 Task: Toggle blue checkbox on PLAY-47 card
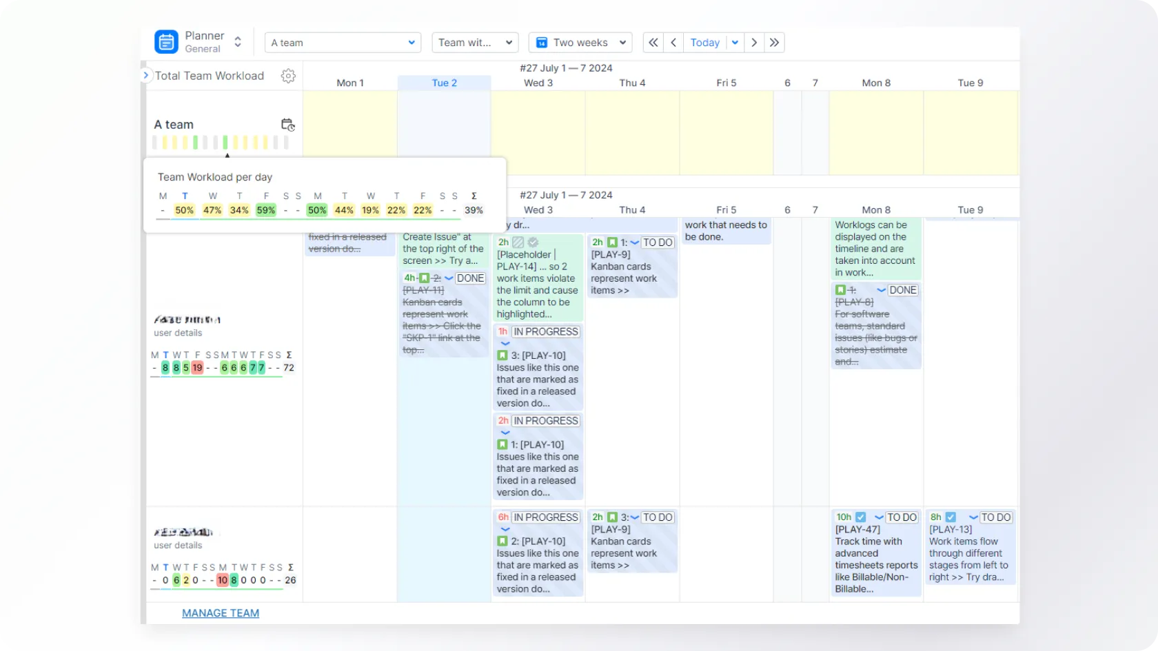coord(860,517)
